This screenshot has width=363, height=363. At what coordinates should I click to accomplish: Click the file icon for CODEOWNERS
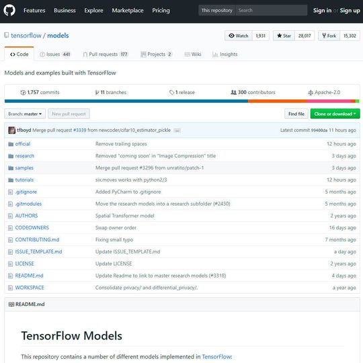(10, 228)
